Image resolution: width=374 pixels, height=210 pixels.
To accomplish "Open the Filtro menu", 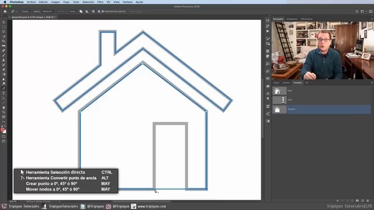I will 101,2.
